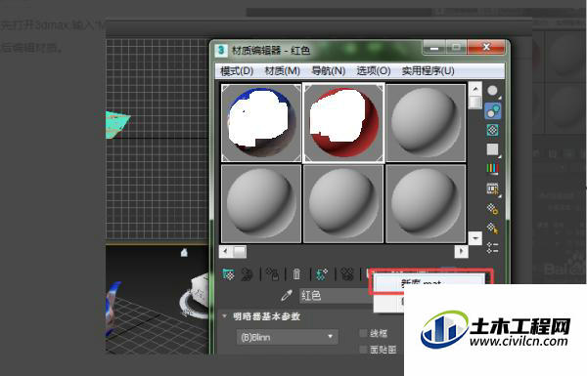Click the vertical scrollbar thumb
The image size is (587, 376).
click(x=475, y=103)
